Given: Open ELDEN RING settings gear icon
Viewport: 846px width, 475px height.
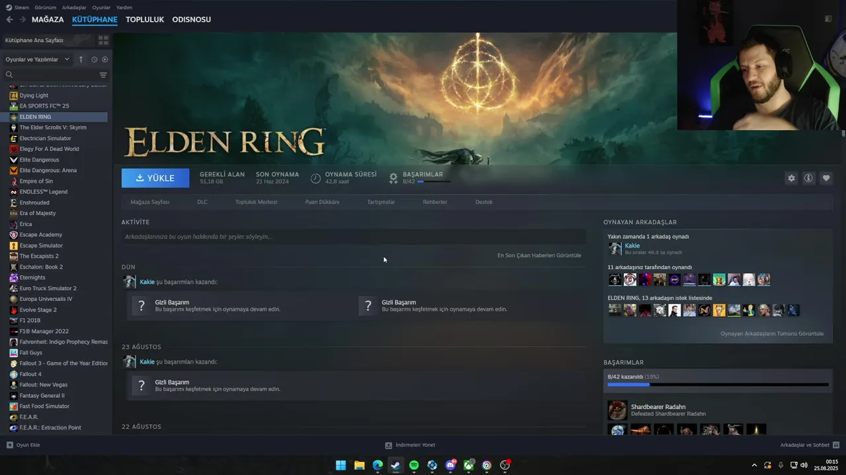Looking at the screenshot, I should pyautogui.click(x=791, y=178).
